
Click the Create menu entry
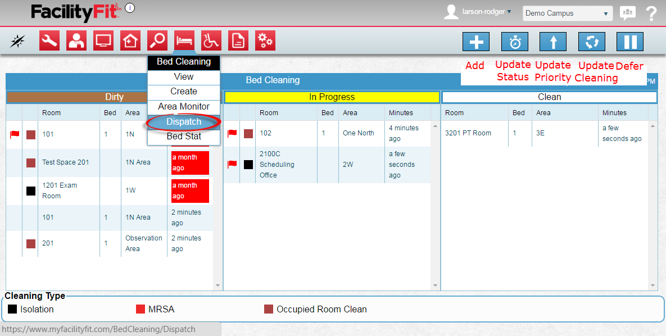[184, 92]
